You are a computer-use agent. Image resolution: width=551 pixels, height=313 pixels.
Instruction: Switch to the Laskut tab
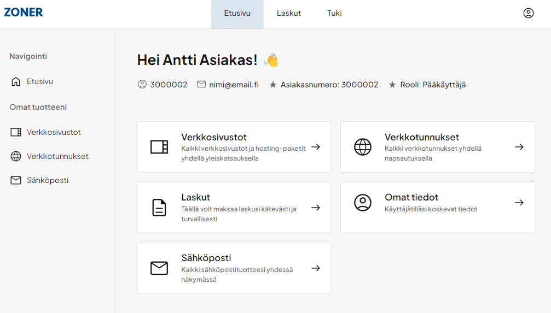289,13
